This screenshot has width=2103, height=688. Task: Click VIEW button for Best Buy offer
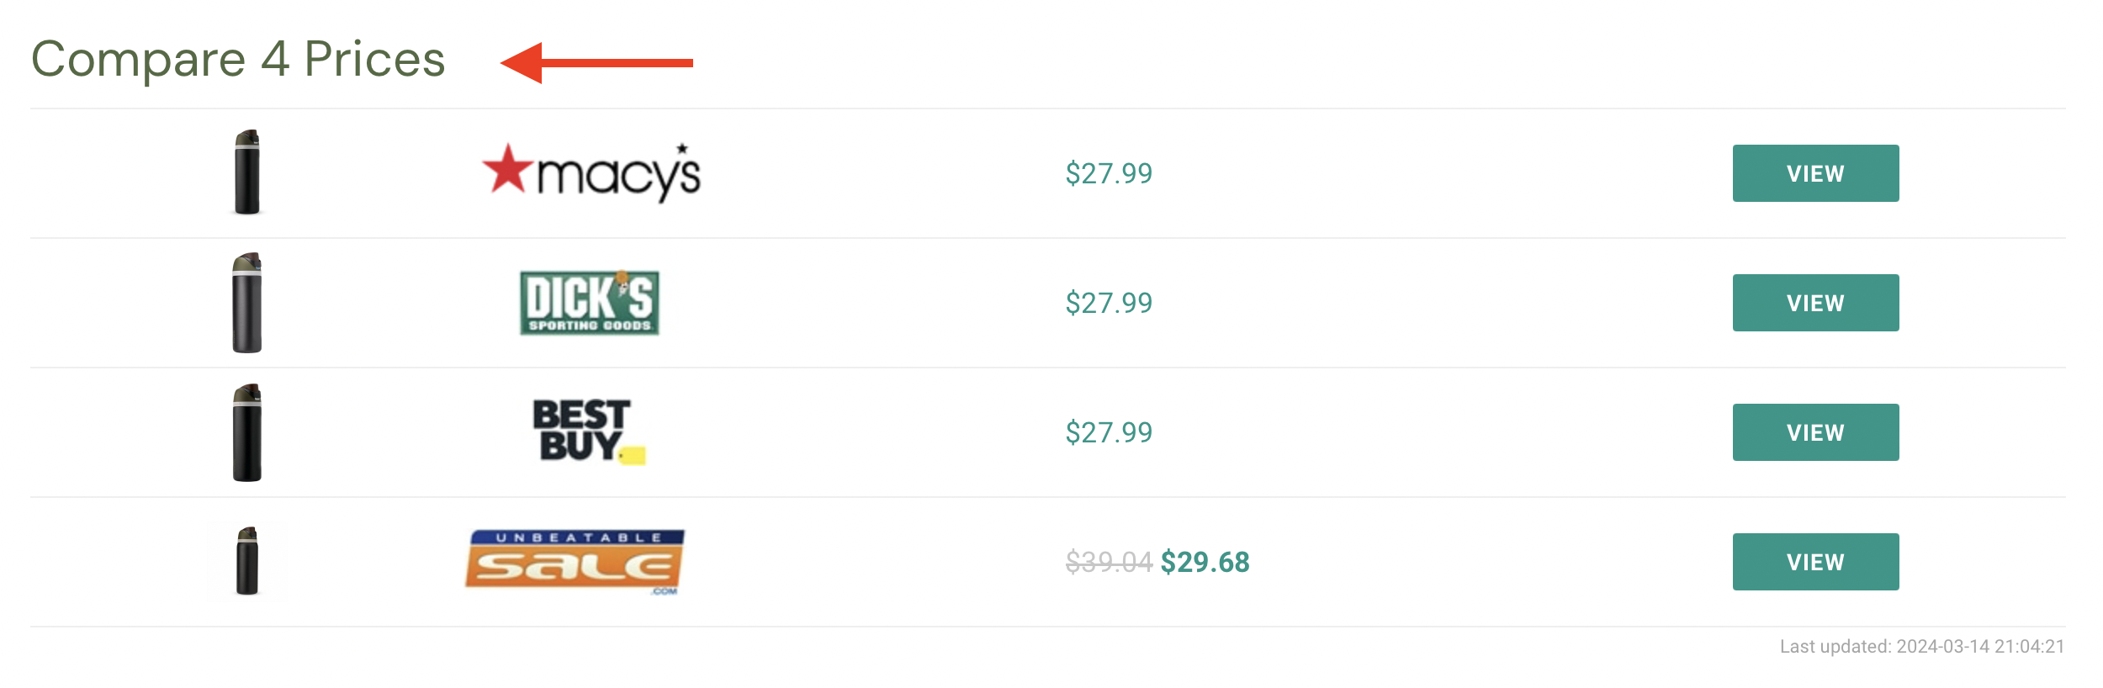pyautogui.click(x=1815, y=432)
